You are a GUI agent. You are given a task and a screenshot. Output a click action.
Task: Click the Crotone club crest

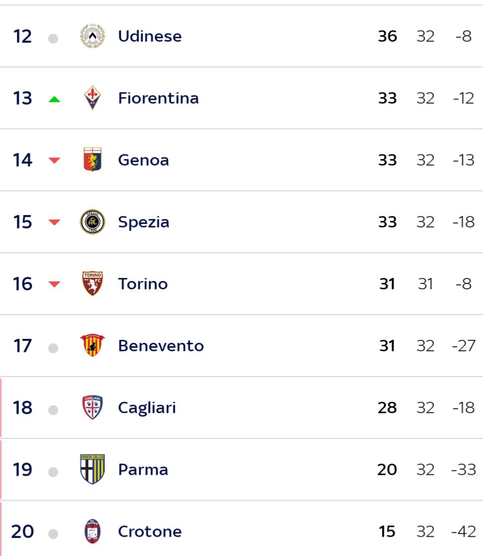pyautogui.click(x=92, y=531)
